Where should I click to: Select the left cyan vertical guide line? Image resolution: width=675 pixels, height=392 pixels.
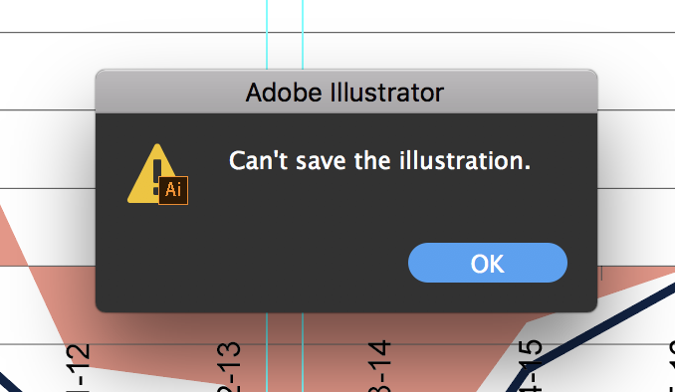pos(267,35)
